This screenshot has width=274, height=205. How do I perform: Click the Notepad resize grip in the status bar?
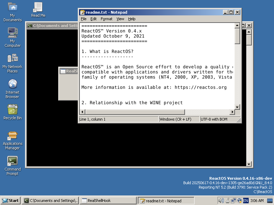(239, 120)
